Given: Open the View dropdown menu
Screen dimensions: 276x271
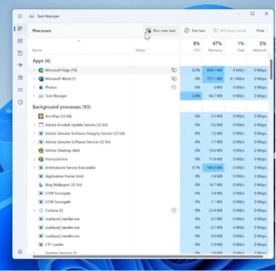Looking at the screenshot, I should [261, 30].
